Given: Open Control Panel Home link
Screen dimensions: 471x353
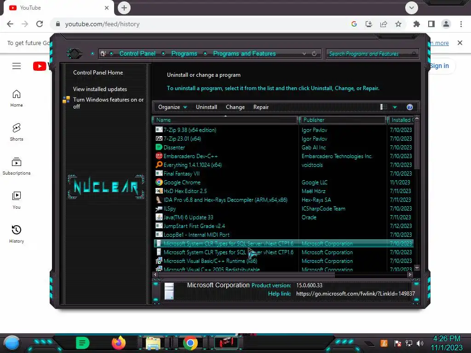Looking at the screenshot, I should click(98, 73).
